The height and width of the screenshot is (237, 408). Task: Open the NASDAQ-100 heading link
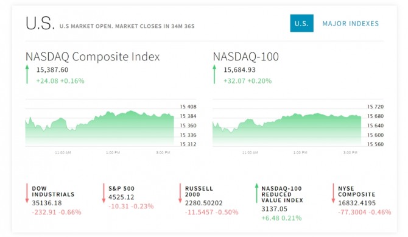click(x=245, y=57)
